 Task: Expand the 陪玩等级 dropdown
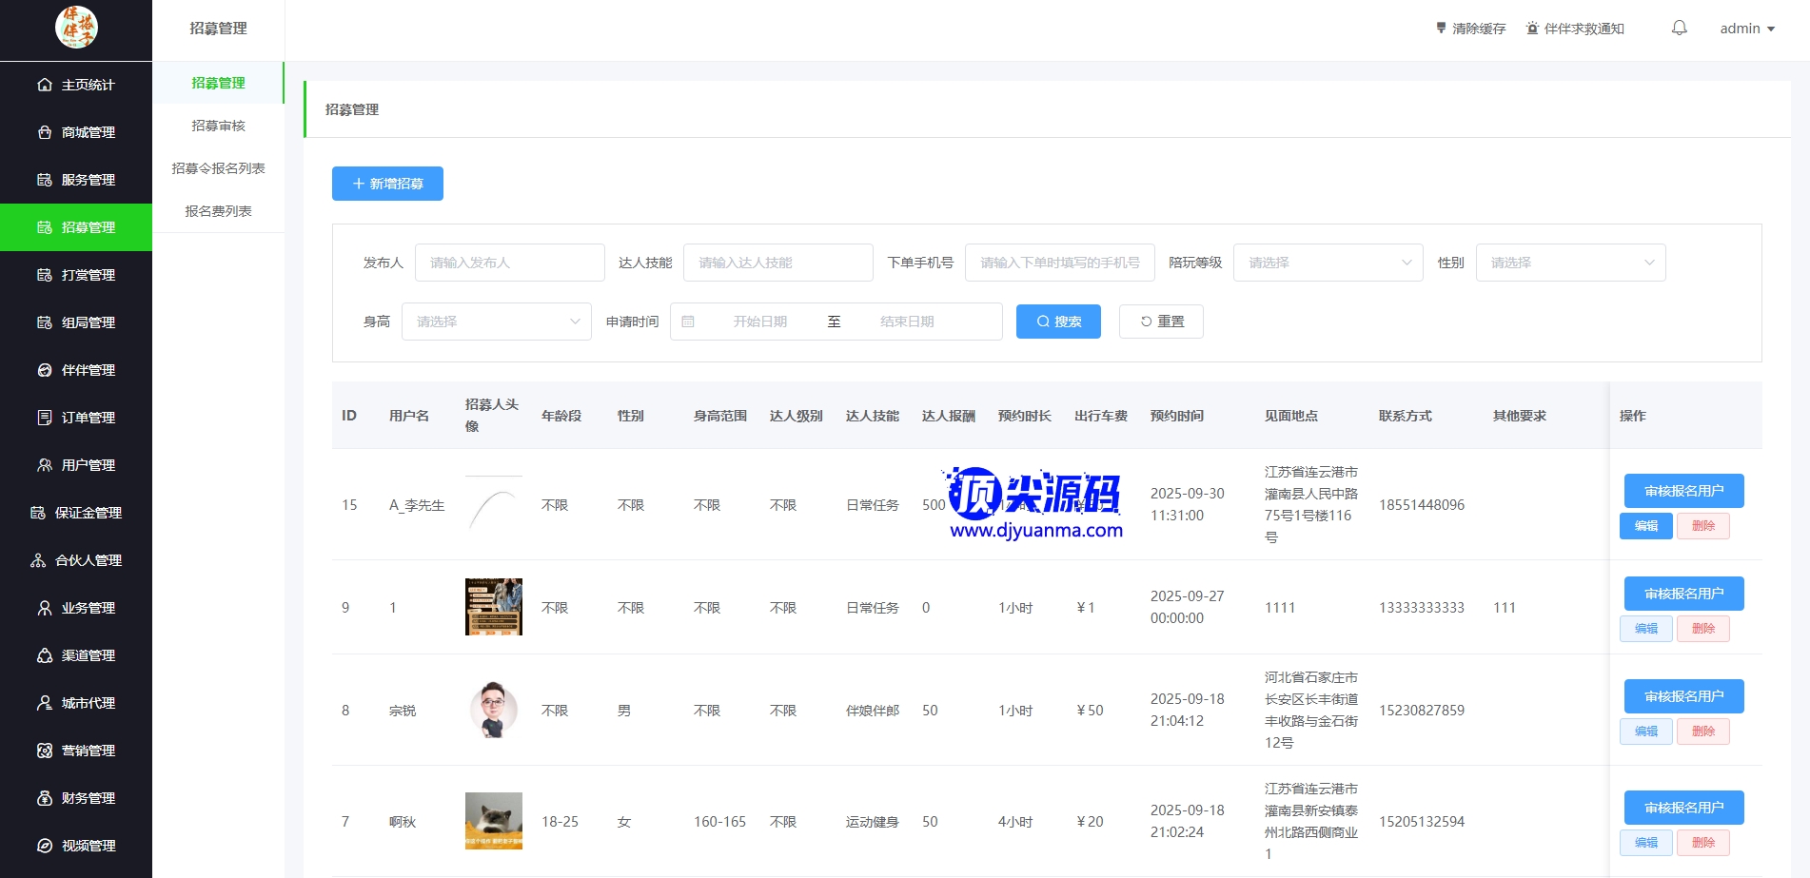[1328, 263]
